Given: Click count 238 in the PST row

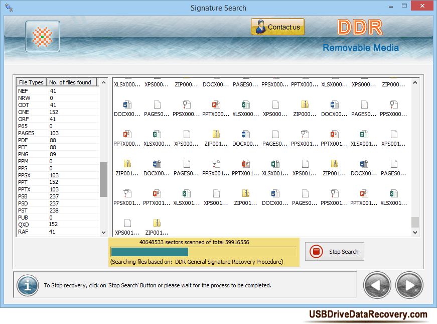Looking at the screenshot, I should [54, 210].
